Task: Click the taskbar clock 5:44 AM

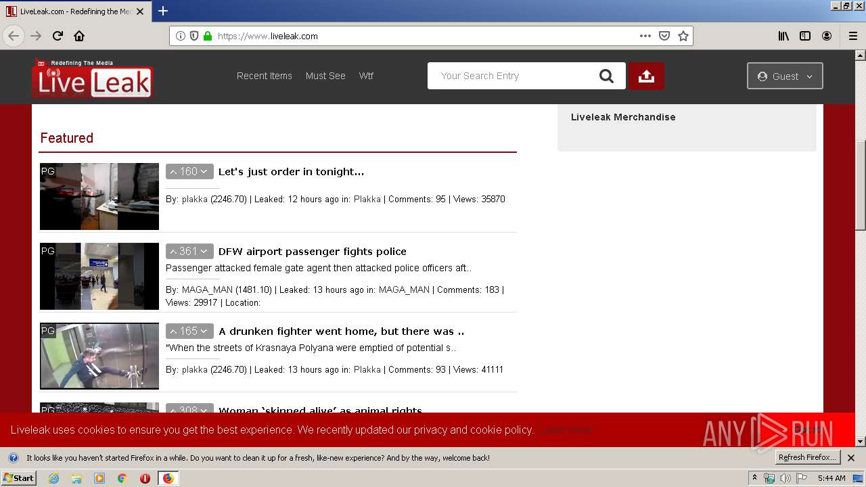Action: [x=831, y=478]
